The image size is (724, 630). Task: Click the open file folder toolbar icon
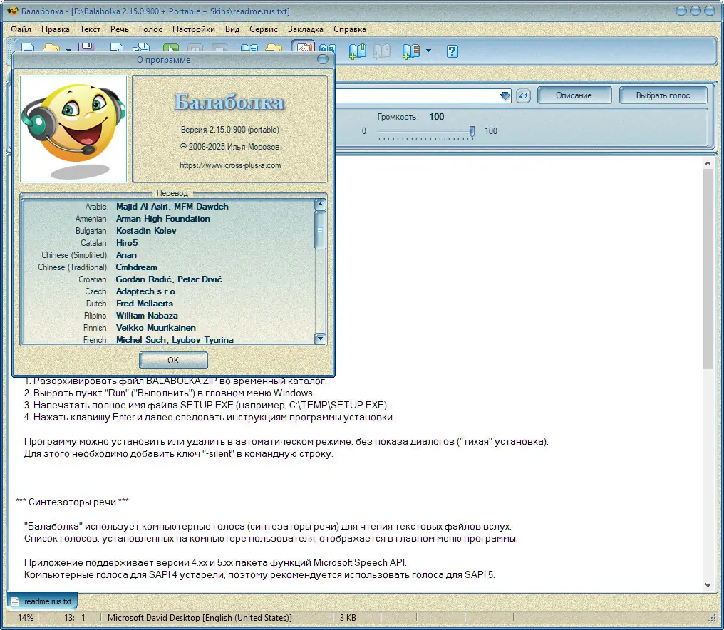coord(51,48)
